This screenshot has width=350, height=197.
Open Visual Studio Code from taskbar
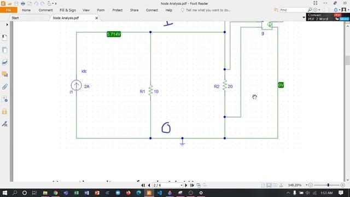coord(159,193)
